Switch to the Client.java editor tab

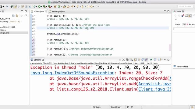pos(39,12)
